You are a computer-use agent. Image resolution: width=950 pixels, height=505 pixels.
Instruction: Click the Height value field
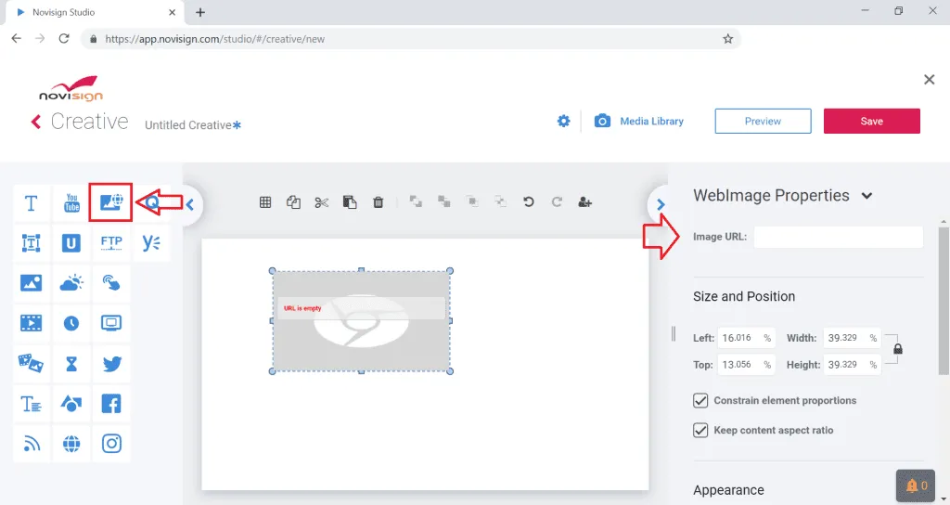[852, 364]
